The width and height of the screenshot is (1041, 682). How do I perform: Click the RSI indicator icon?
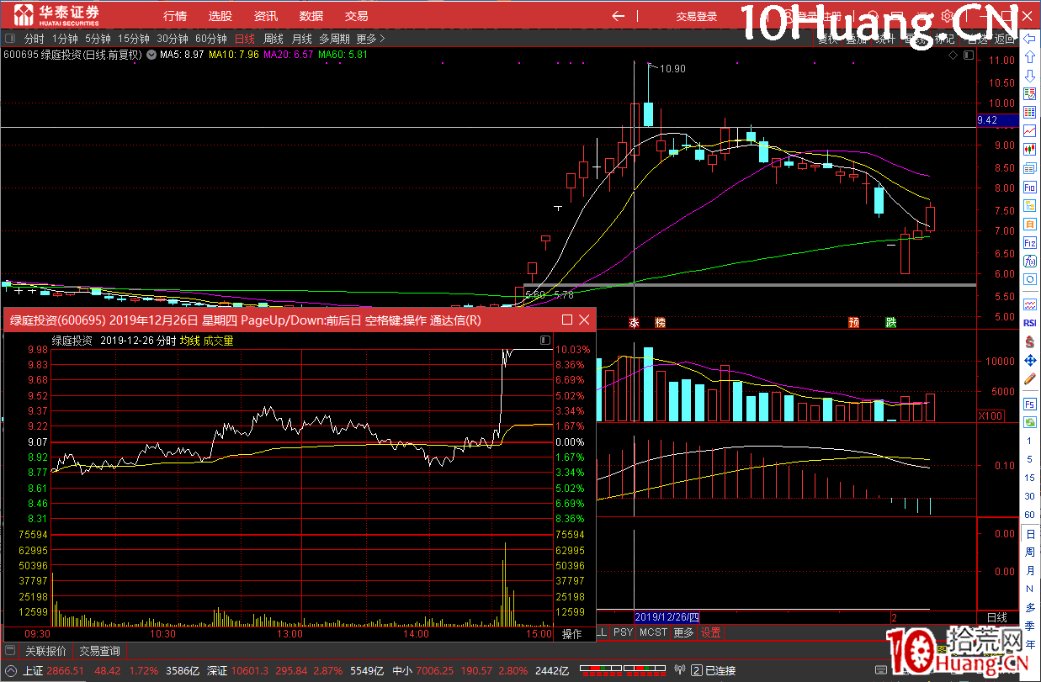[x=1029, y=323]
